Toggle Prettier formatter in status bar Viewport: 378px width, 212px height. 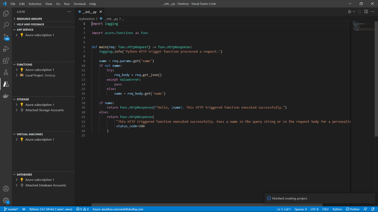(x=353, y=209)
